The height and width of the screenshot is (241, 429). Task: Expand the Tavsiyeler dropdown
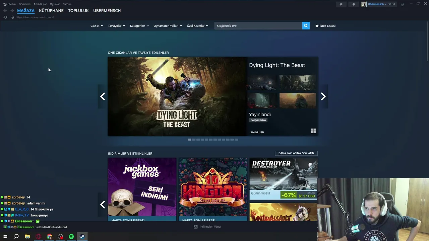116,26
